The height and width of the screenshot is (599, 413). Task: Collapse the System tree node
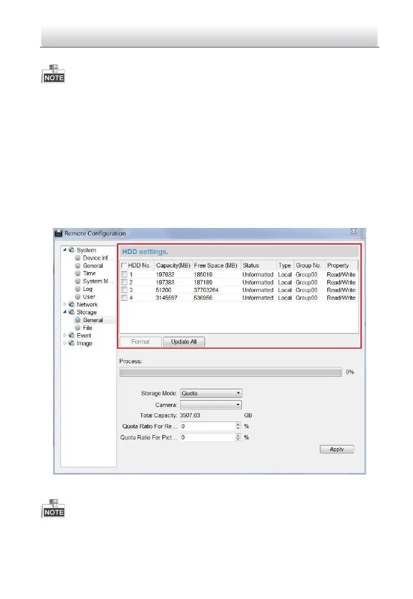pos(64,250)
